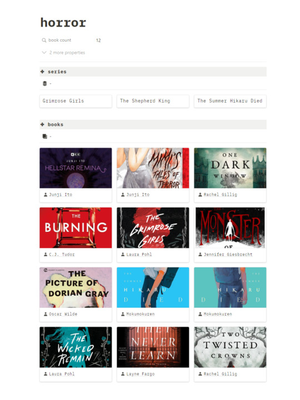Click the plus icon beside series heading
Viewport: 300px width, 400px height.
(42, 72)
